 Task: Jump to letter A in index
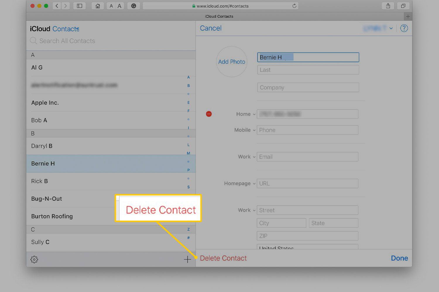point(188,77)
